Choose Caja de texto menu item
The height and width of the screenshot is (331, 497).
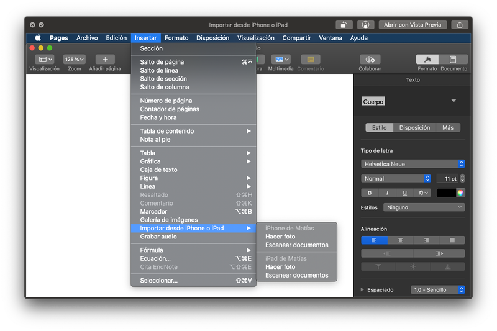(x=193, y=170)
